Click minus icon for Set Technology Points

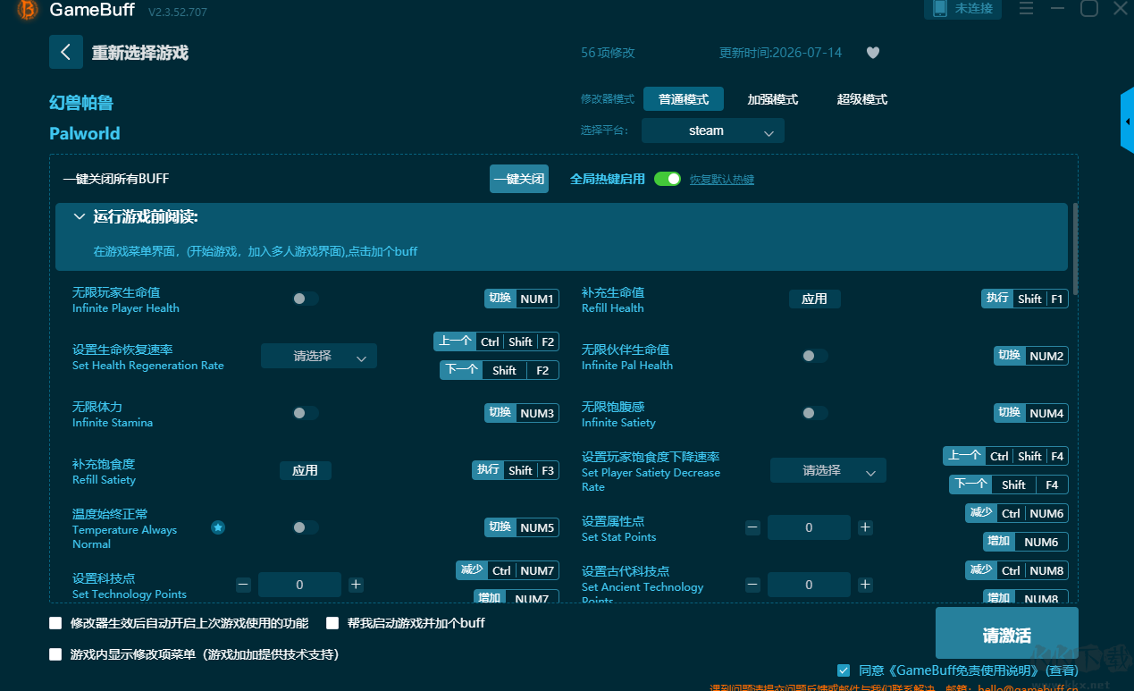coord(243,585)
